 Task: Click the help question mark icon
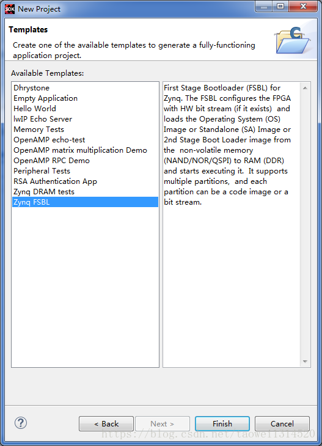click(21, 423)
